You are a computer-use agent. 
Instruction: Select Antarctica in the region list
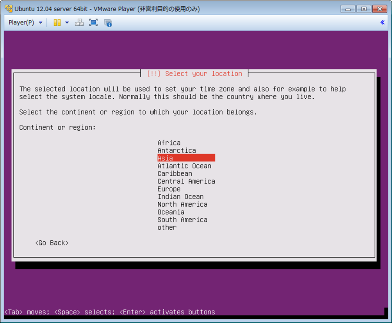pos(176,150)
